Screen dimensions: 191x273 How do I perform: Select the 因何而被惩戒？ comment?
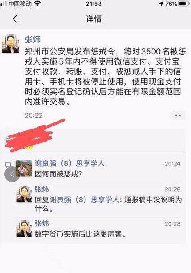(59, 174)
